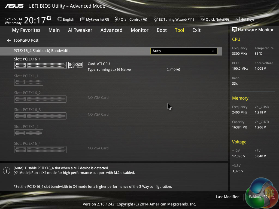The width and height of the screenshot is (279, 209).
Task: Open MyFavorite(F3) list
Action: pos(95,19)
